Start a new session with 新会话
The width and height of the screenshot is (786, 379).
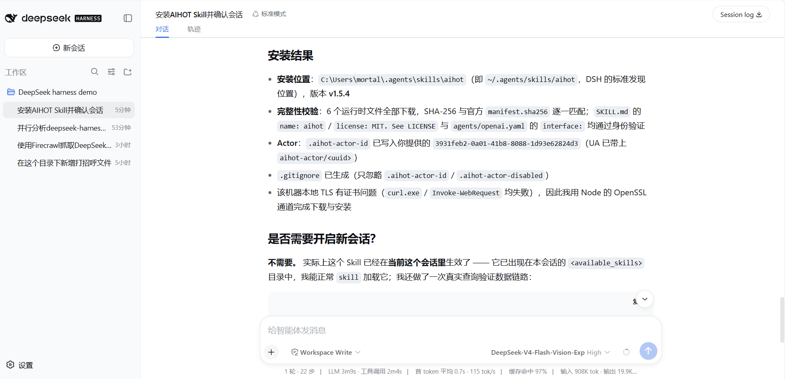coord(69,48)
